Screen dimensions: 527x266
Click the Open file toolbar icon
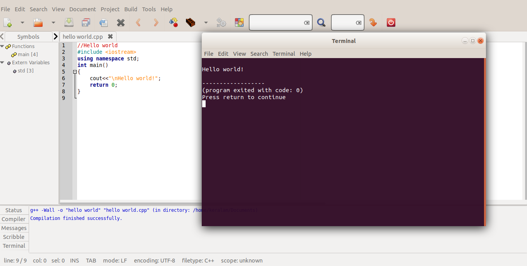38,22
